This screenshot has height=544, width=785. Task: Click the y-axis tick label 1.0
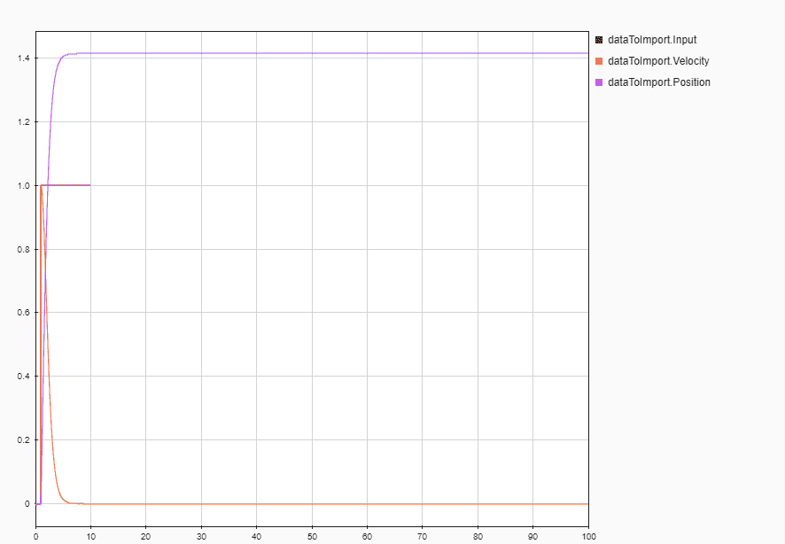pyautogui.click(x=21, y=185)
